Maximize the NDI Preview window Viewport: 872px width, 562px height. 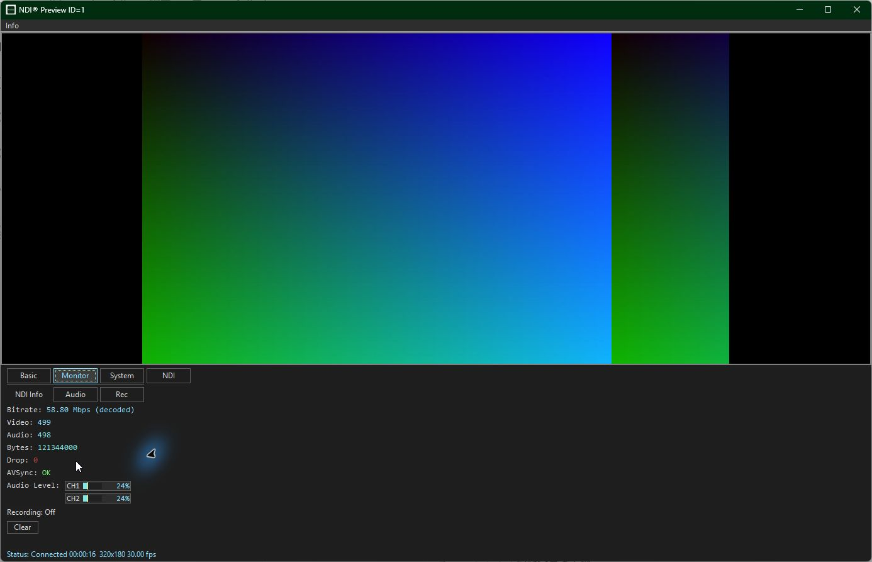828,9
